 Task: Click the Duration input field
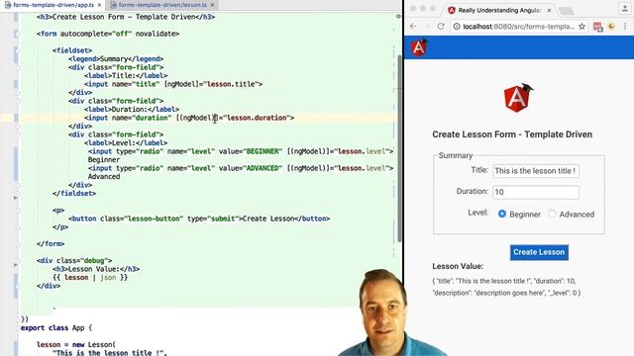536,192
